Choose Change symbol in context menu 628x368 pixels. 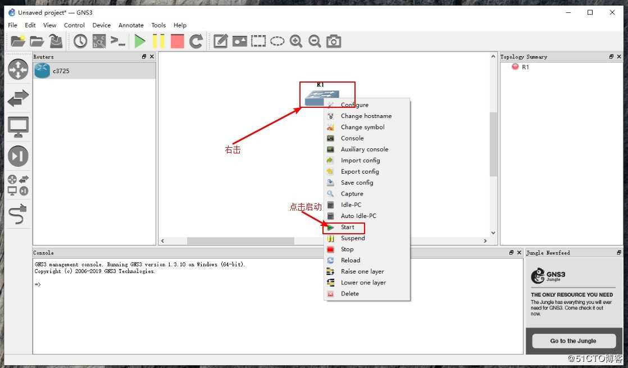(367, 127)
